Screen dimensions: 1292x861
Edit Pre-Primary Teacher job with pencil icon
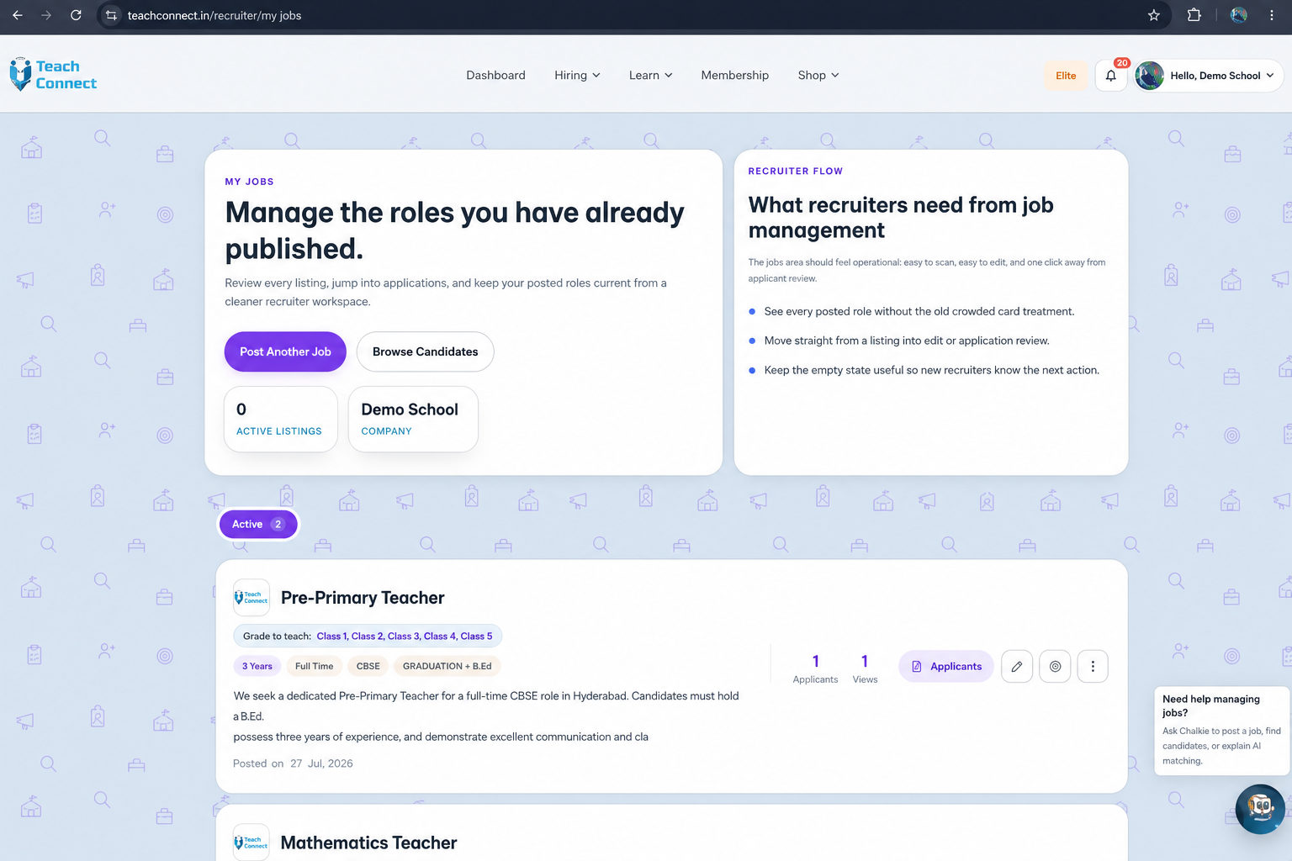[x=1017, y=667]
